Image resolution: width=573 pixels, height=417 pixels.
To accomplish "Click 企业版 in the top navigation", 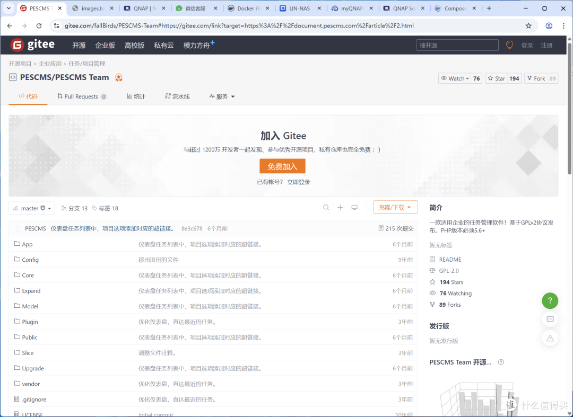I will [x=105, y=45].
